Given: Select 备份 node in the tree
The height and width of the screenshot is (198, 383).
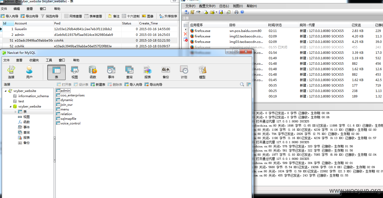Looking at the screenshot, I should [24, 143].
